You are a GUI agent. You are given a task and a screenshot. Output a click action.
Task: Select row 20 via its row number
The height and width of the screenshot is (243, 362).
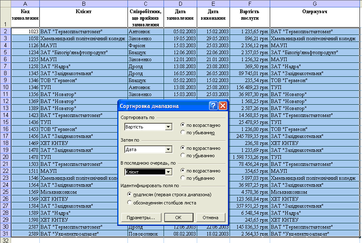click(x=5, y=157)
